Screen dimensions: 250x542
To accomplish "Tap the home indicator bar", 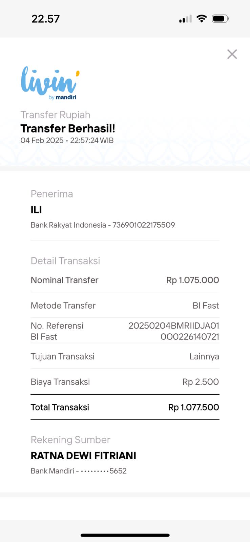I will click(x=125, y=535).
